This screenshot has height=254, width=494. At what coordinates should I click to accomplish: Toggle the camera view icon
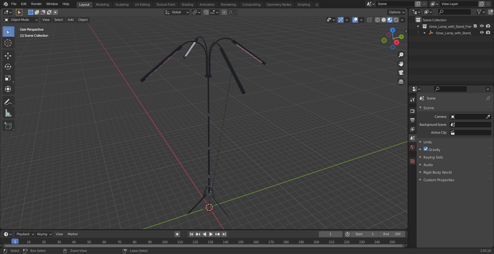[x=401, y=73]
